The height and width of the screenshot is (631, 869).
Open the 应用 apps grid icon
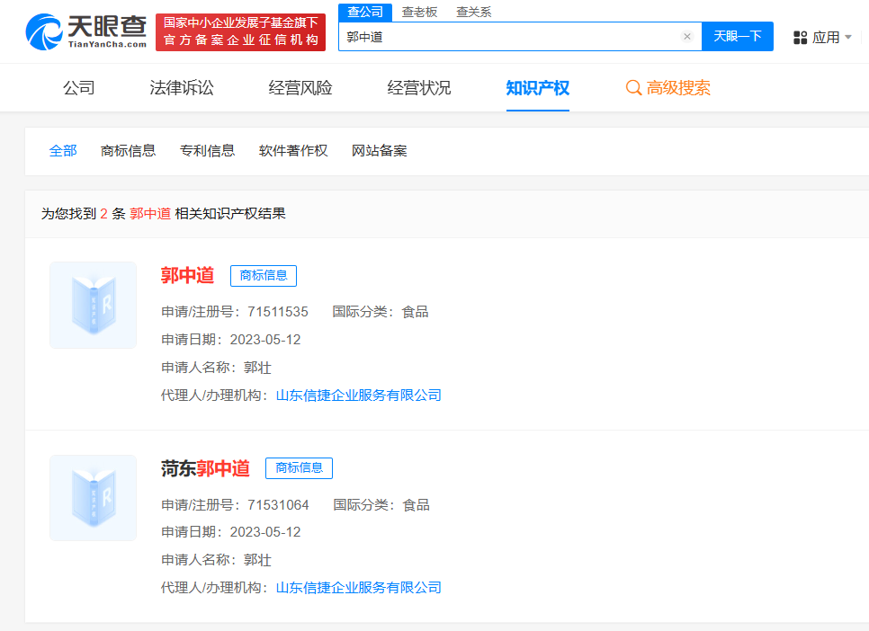click(800, 38)
